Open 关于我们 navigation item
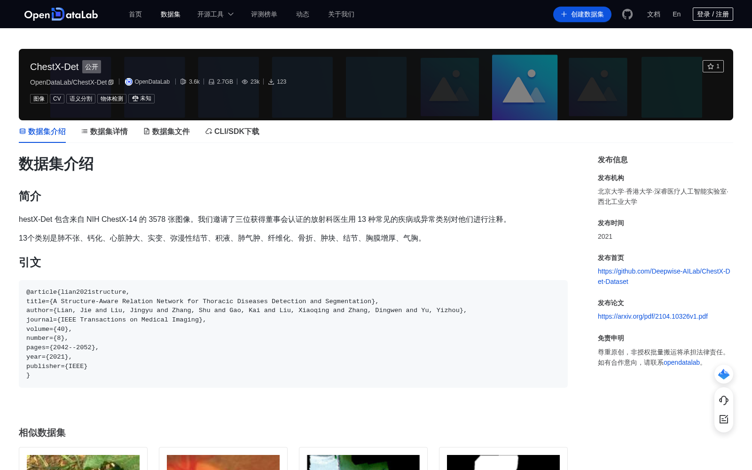 341,15
